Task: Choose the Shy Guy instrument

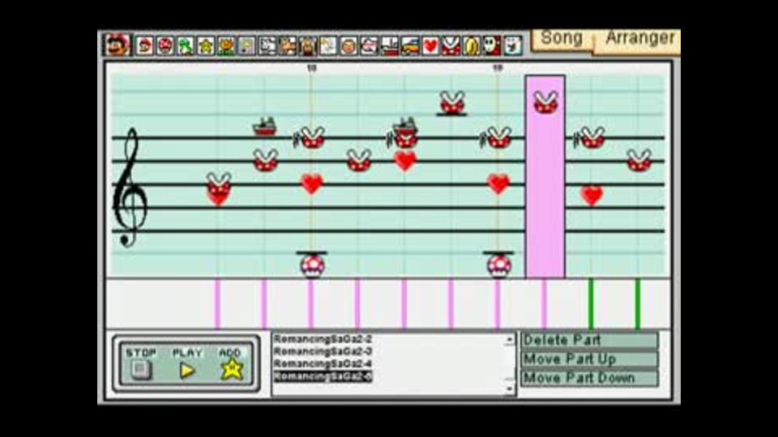Action: click(492, 46)
